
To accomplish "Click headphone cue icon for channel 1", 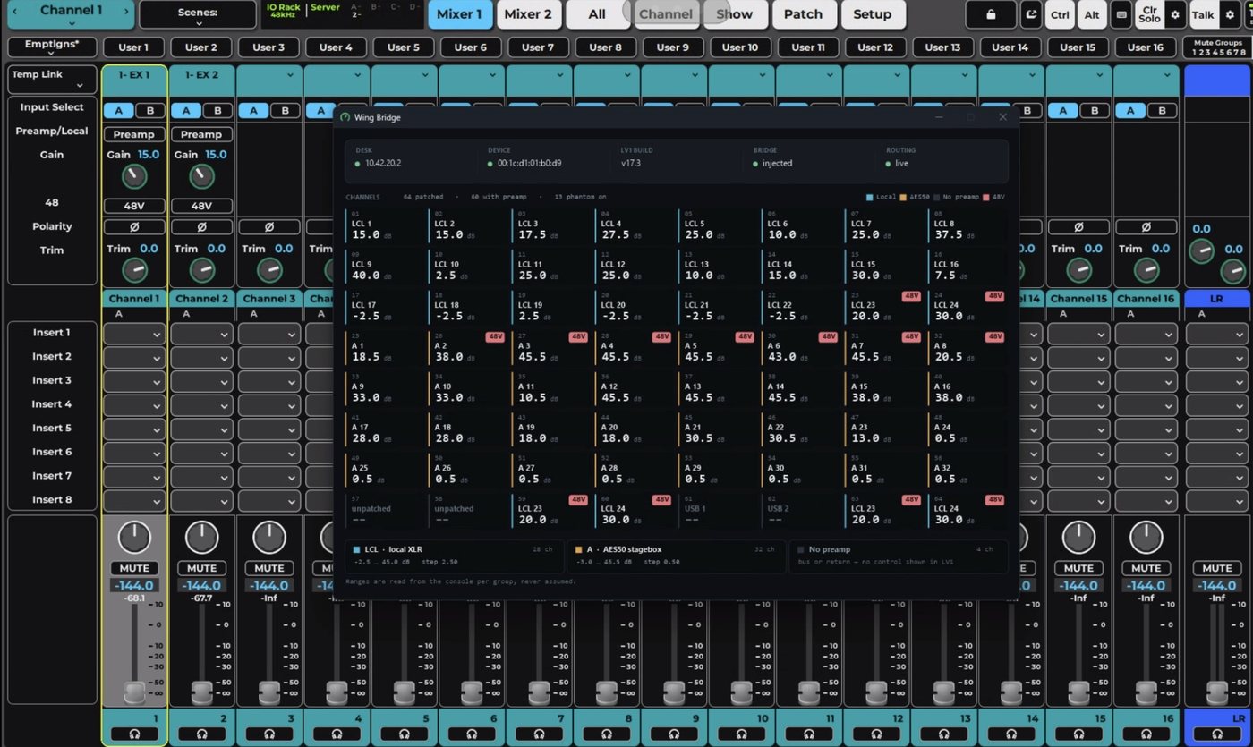I will 134,734.
